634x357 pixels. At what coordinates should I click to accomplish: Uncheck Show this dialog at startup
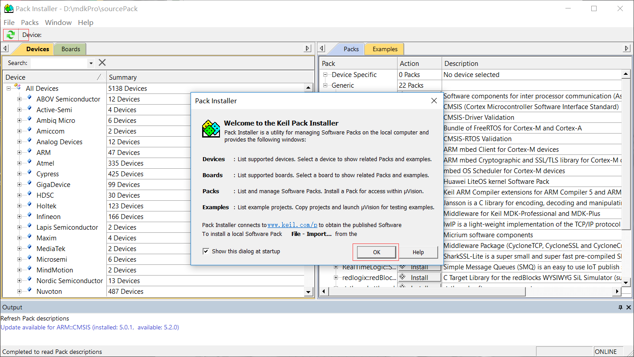[206, 251]
